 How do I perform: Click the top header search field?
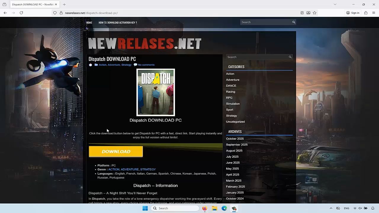pyautogui.click(x=266, y=22)
